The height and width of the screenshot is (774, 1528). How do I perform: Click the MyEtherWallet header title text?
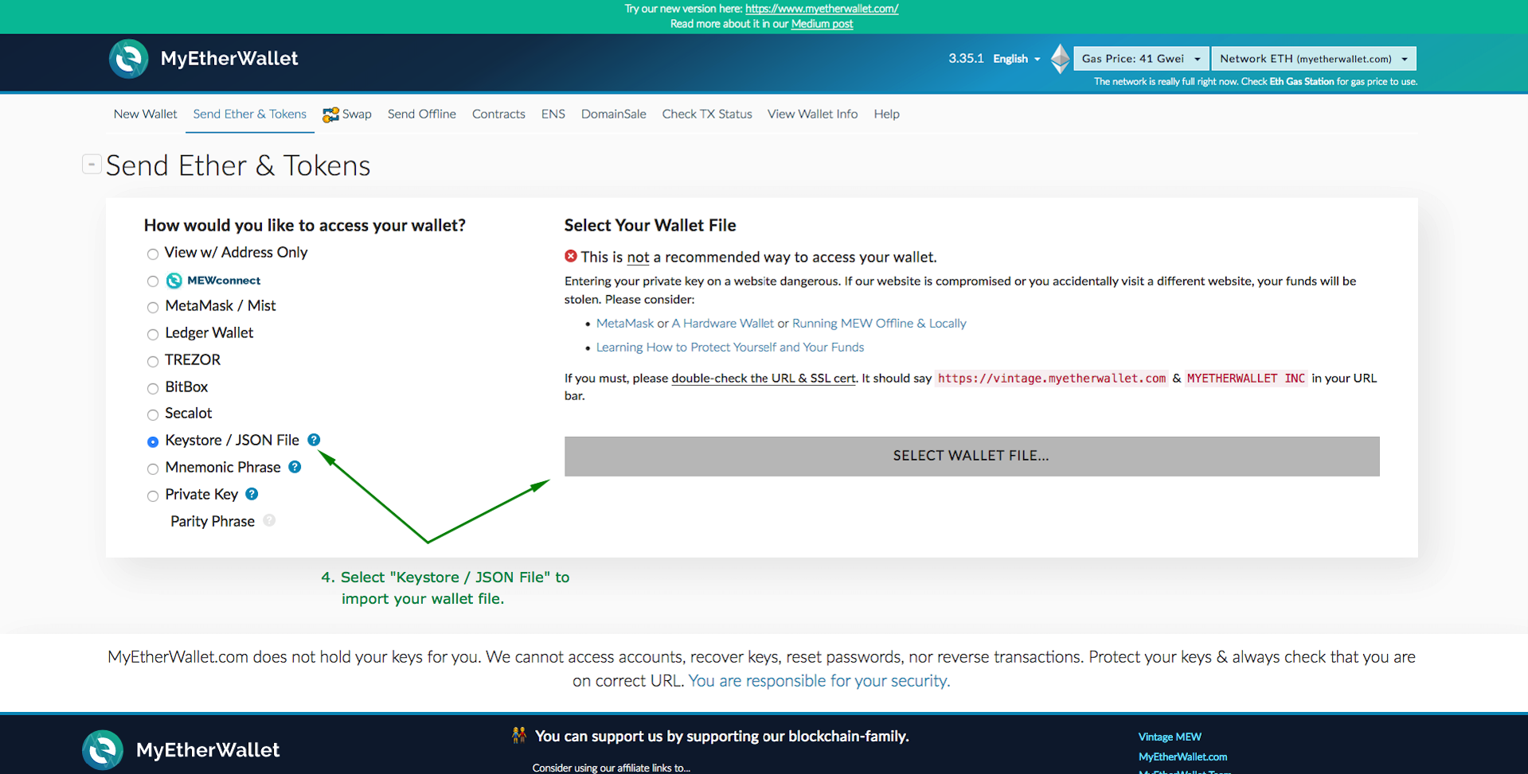click(x=229, y=58)
